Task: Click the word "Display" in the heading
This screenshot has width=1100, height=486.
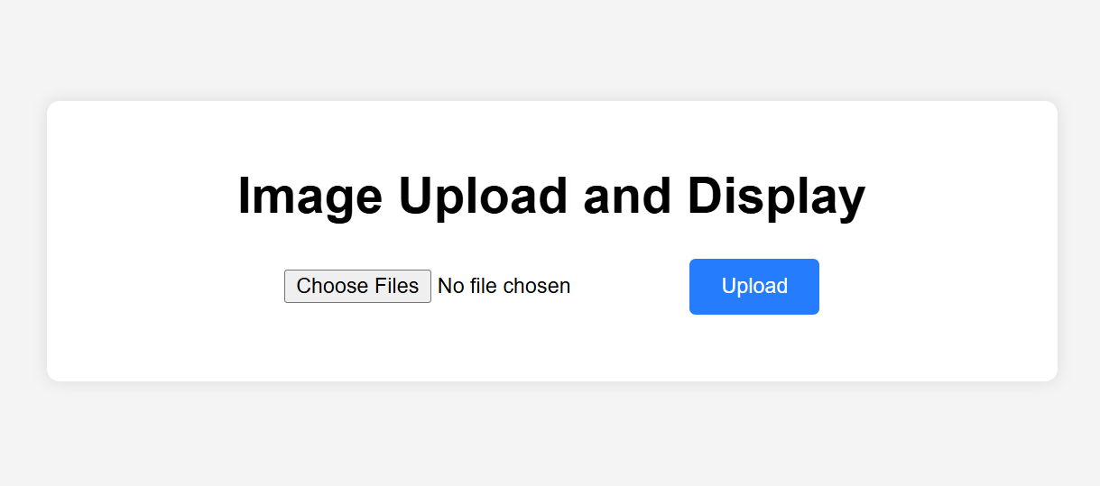Action: click(776, 195)
